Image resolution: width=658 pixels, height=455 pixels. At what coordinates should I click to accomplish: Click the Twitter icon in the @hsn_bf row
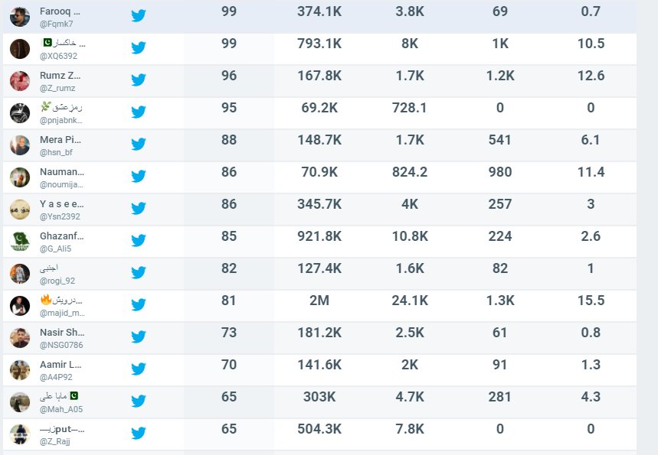(x=139, y=144)
